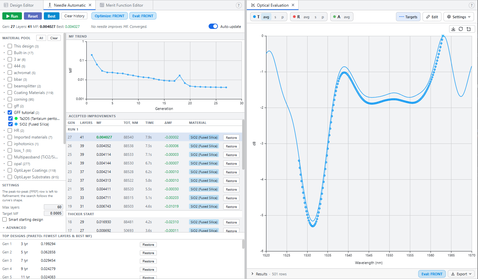The width and height of the screenshot is (478, 279).
Task: Select All materials in pool
Action: [41, 38]
